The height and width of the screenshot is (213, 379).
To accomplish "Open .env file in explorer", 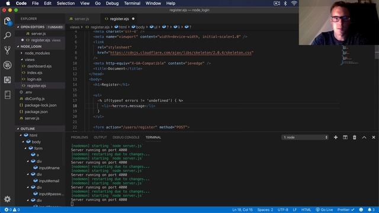I will pos(28,92).
